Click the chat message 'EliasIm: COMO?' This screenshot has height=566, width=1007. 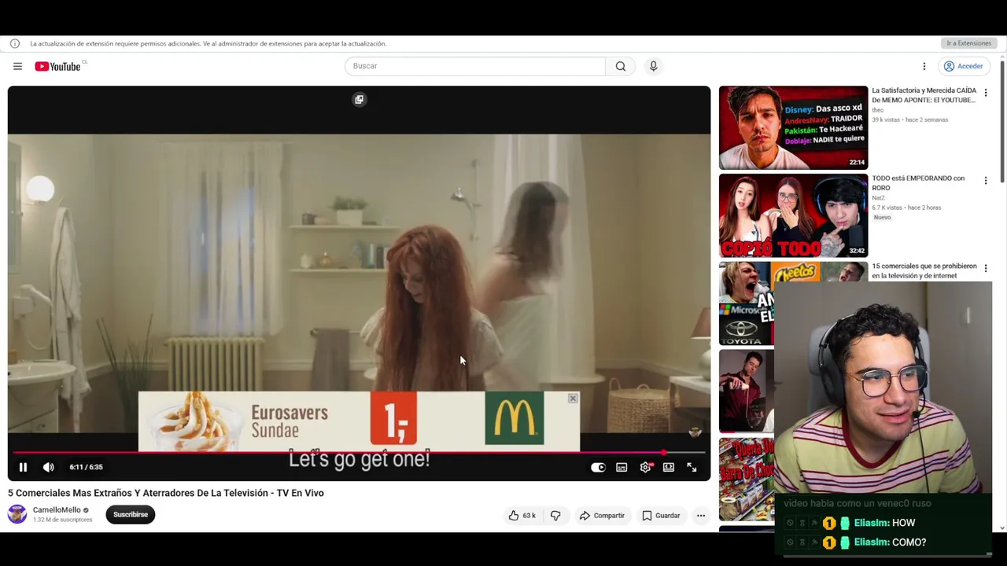(890, 542)
